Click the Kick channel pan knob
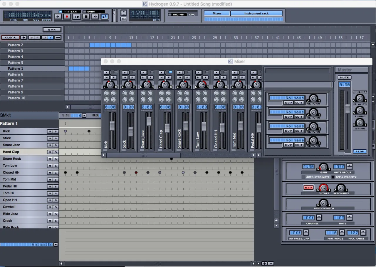This screenshot has width=376, height=267. [x=110, y=85]
